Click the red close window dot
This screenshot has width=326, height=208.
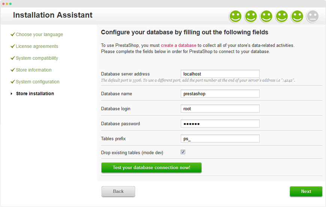coord(3,3)
